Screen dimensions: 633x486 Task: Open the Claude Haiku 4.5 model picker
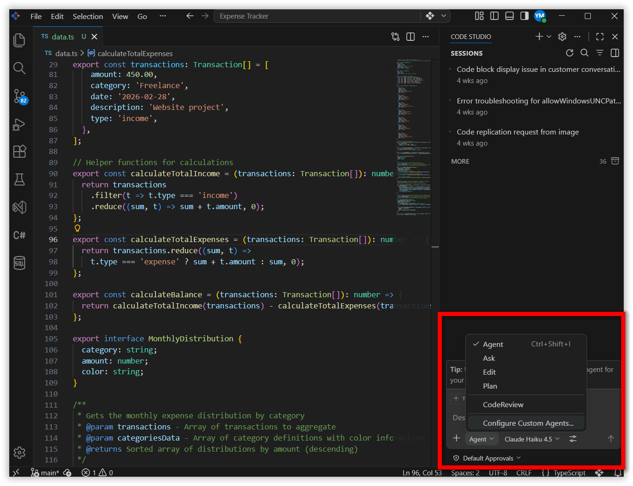coord(532,439)
